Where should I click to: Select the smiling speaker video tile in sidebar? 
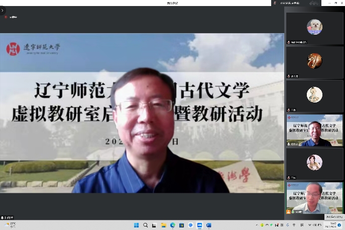click(x=314, y=130)
